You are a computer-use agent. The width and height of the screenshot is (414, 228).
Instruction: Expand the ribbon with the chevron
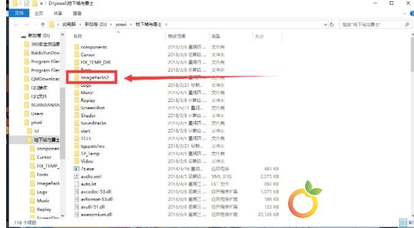click(404, 13)
